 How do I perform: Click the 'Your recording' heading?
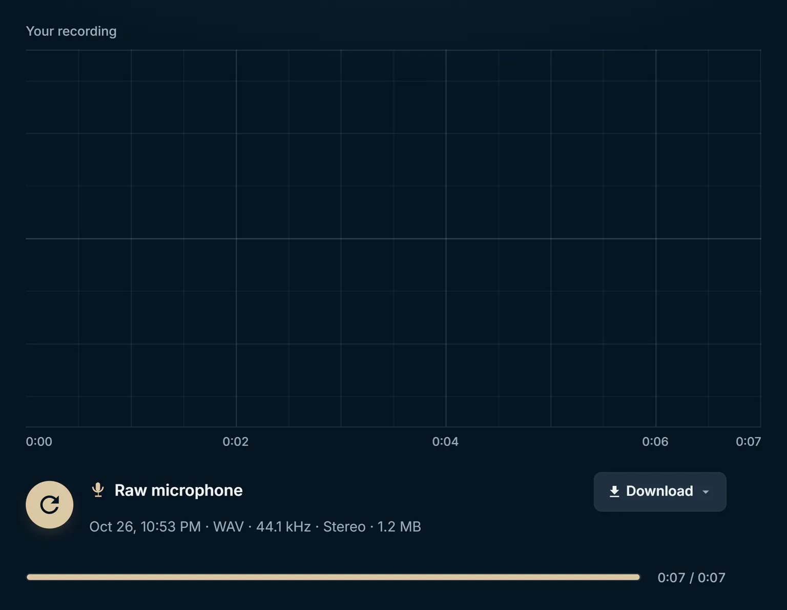coord(71,31)
